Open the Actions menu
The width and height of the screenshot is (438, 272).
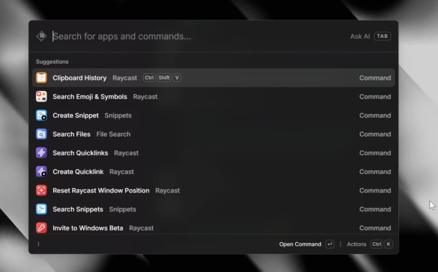click(x=356, y=244)
